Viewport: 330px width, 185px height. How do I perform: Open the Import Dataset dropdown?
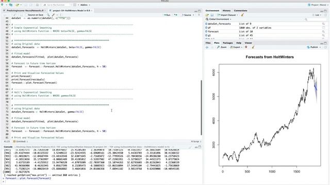click(x=227, y=15)
